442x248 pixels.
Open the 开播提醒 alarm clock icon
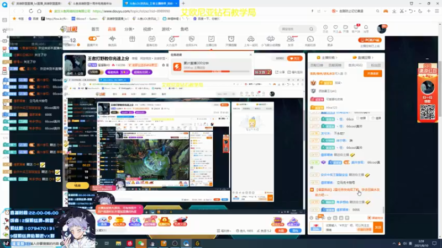pyautogui.click(x=231, y=39)
